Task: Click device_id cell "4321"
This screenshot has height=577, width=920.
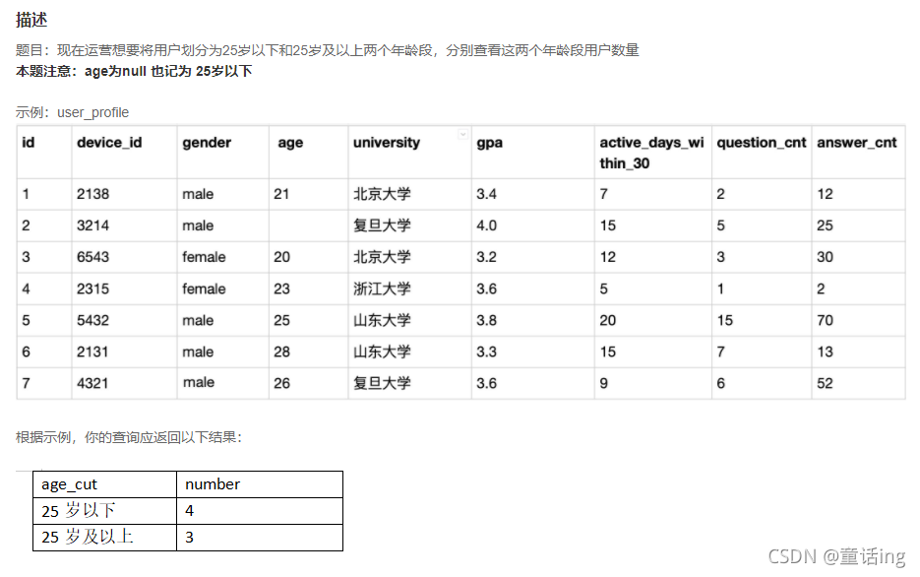Action: point(92,383)
